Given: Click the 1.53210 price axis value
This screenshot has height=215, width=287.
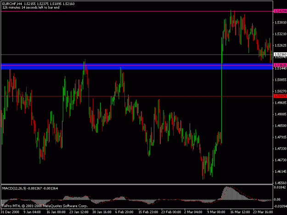Looking at the screenshot, I should (281, 34).
